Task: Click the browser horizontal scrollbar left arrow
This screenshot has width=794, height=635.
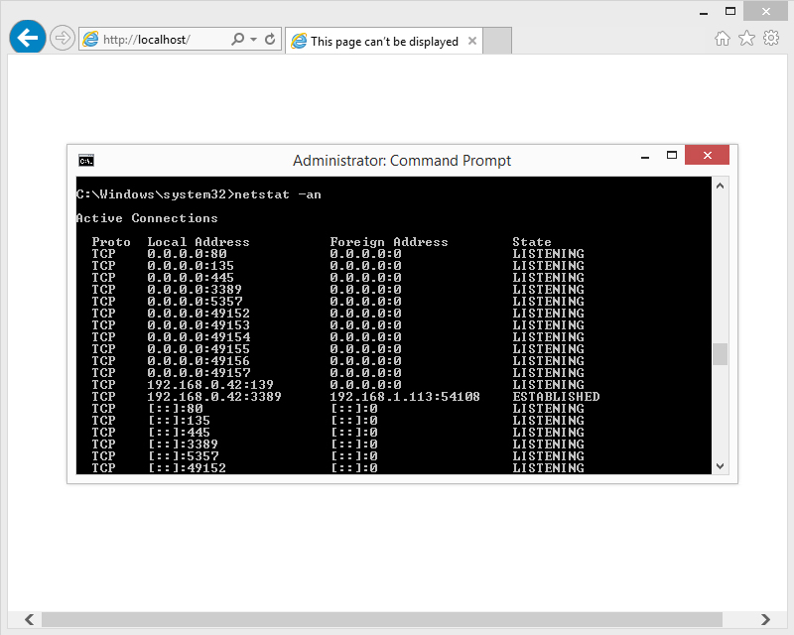Action: click(30, 619)
